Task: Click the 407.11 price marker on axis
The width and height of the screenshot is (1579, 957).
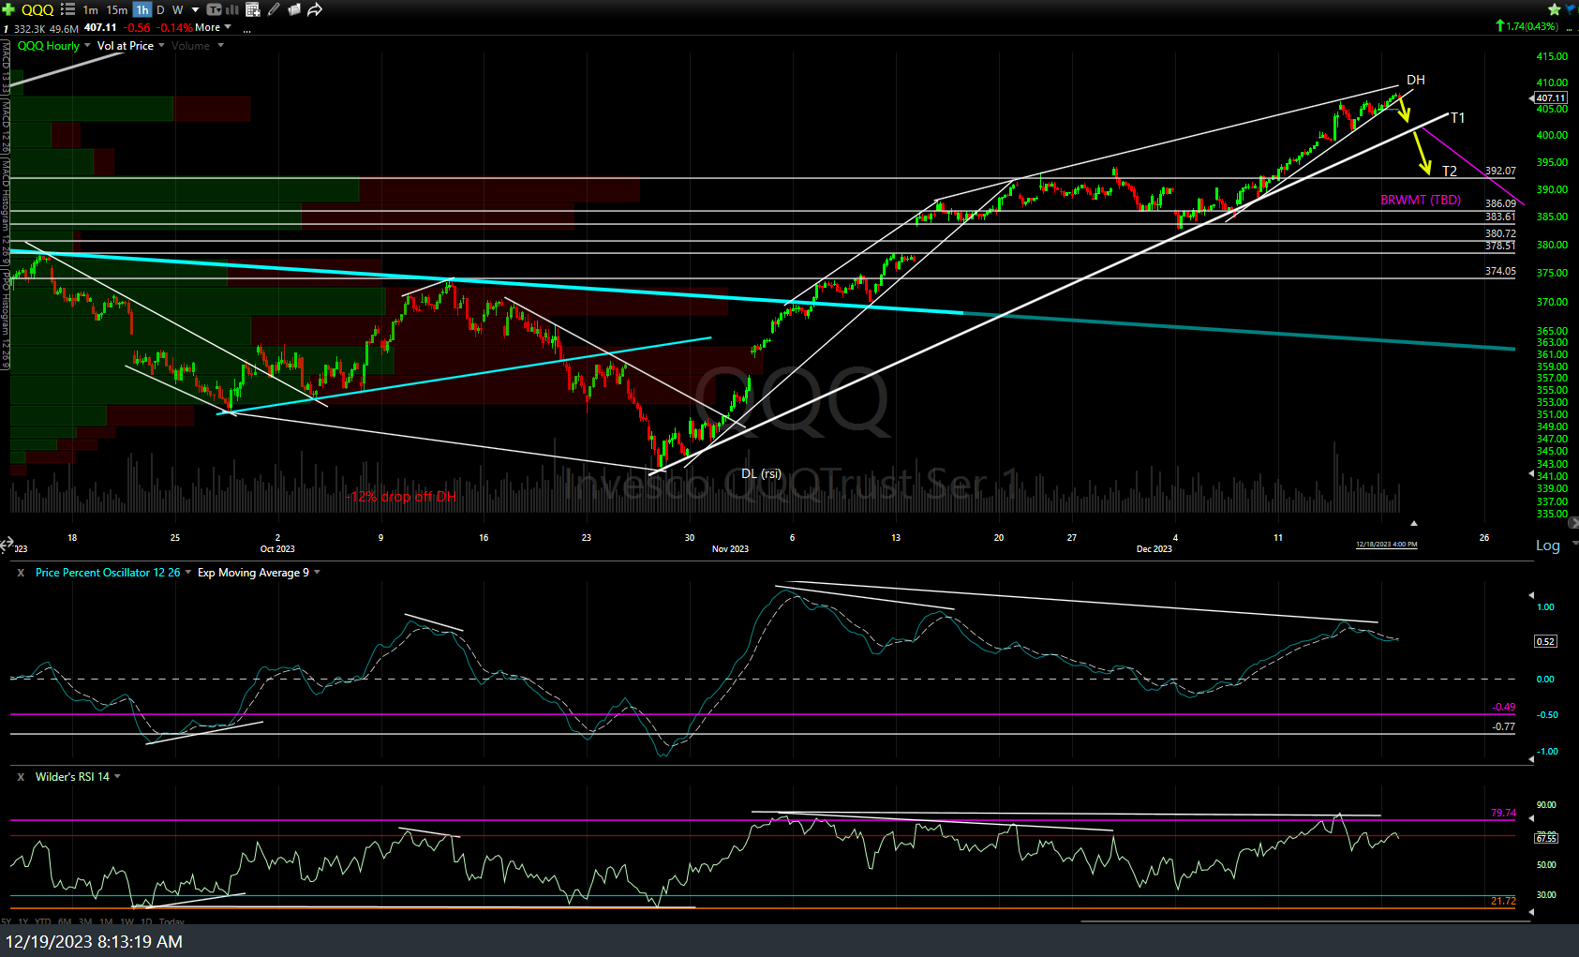Action: [1551, 98]
